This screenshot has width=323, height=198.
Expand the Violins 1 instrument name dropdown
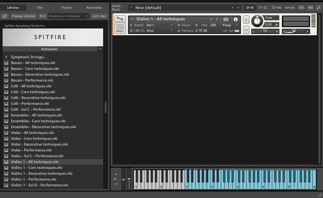(x=132, y=19)
